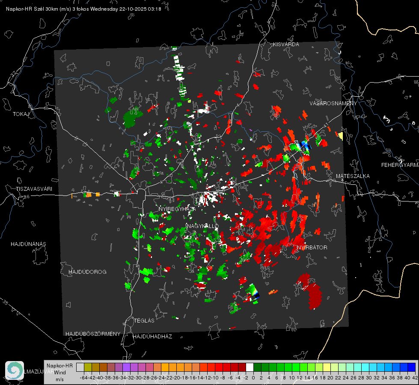Pick the deep blue swatch between 40 and 42
Viewport: 419px width, 385px height.
click(412, 367)
